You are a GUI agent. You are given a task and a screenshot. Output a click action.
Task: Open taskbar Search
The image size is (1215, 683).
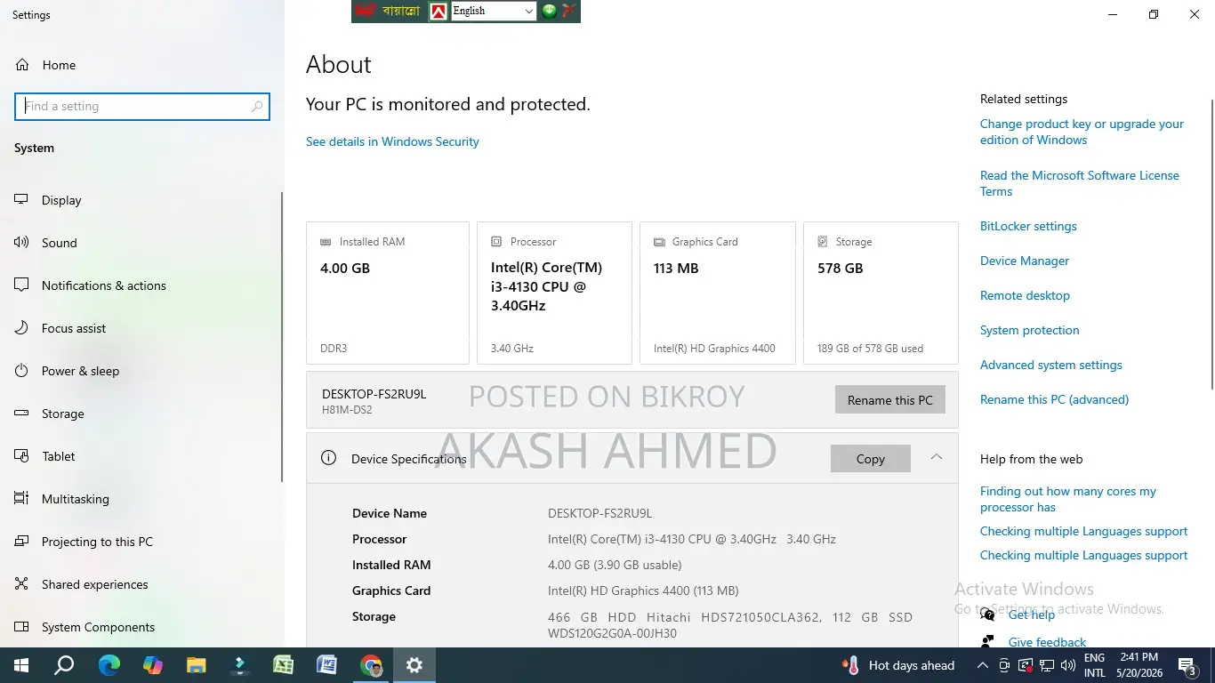(64, 665)
